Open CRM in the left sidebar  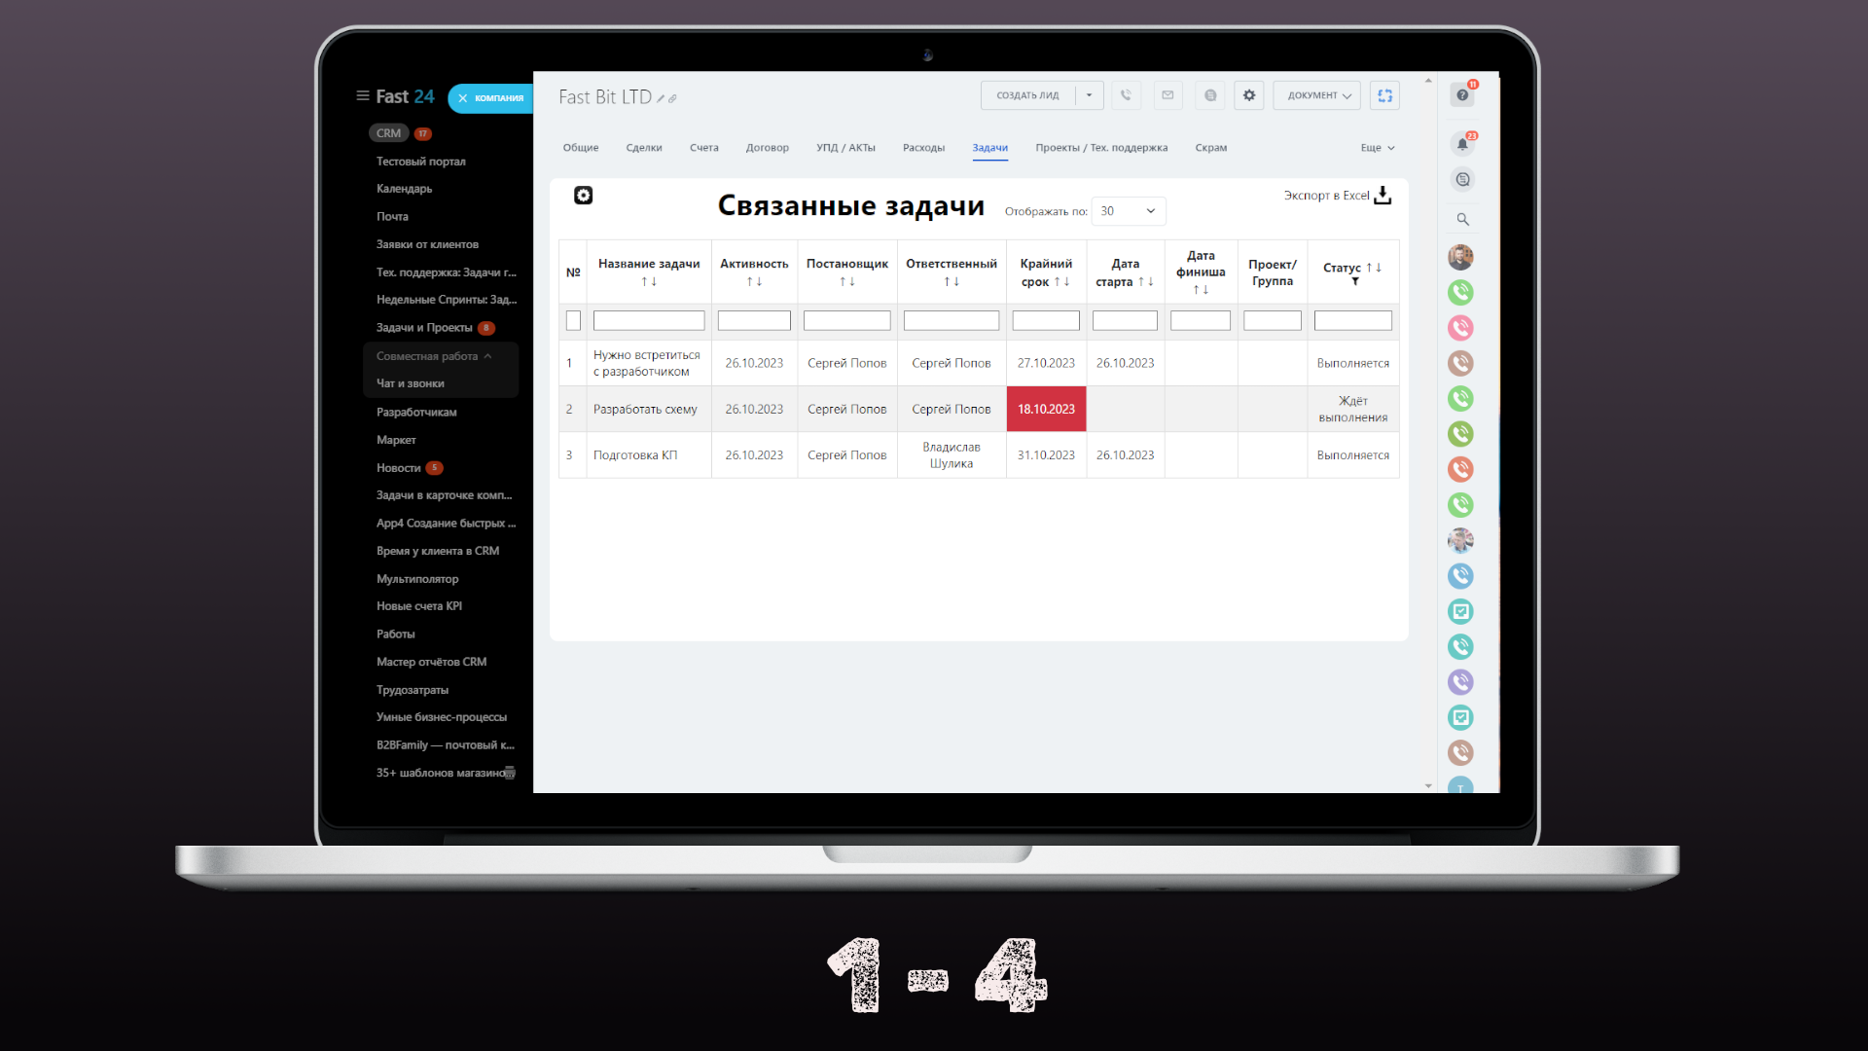[x=388, y=133]
